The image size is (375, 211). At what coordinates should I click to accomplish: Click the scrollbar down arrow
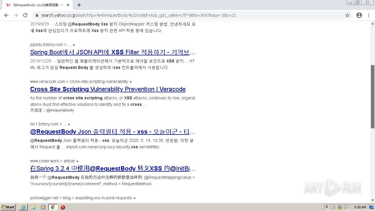(373, 200)
